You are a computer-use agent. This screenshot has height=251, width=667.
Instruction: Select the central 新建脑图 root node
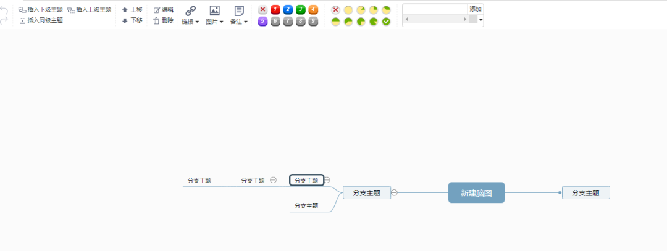[476, 193]
